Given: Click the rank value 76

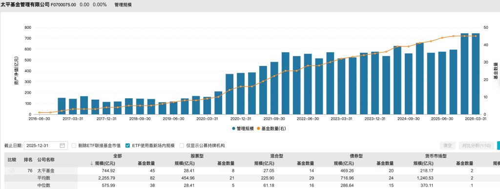Looking at the screenshot, I should [30, 170].
